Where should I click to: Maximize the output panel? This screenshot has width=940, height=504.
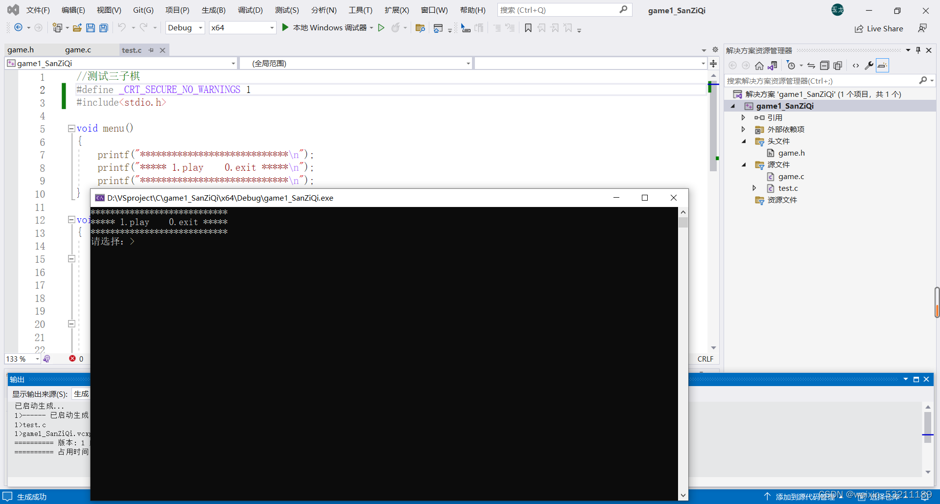pos(916,379)
